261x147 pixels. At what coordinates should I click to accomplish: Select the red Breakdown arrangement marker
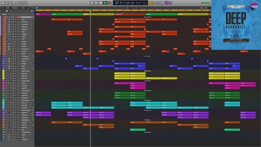[130, 14]
